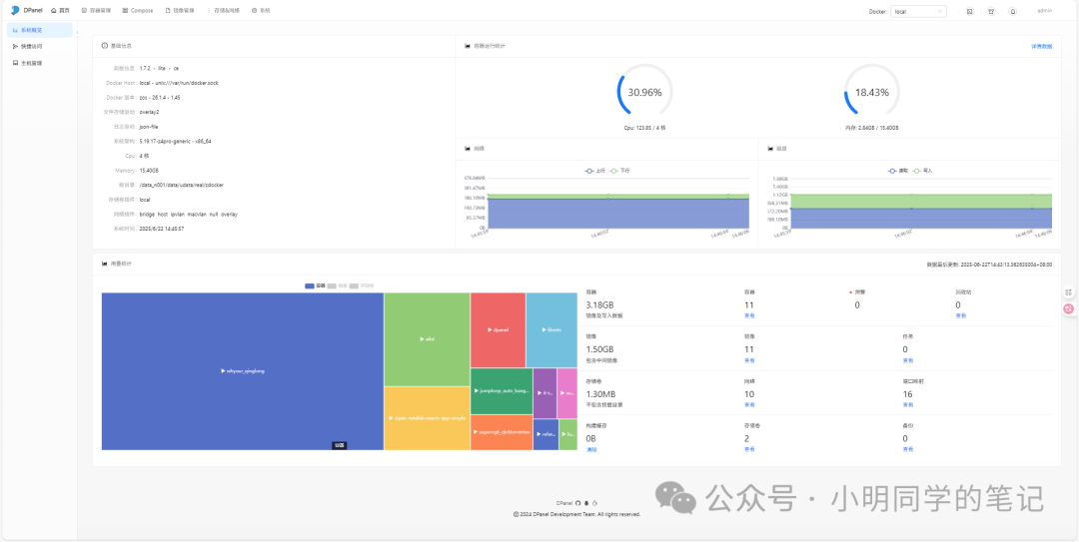Click the second footer icon after GitHub
Image resolution: width=1079 pixels, height=542 pixels.
coord(586,503)
